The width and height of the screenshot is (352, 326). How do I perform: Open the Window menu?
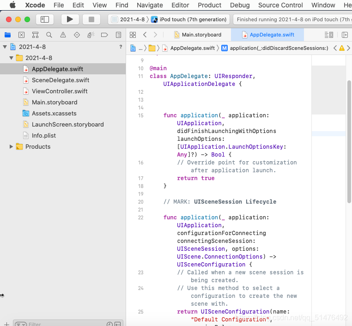coord(323,5)
